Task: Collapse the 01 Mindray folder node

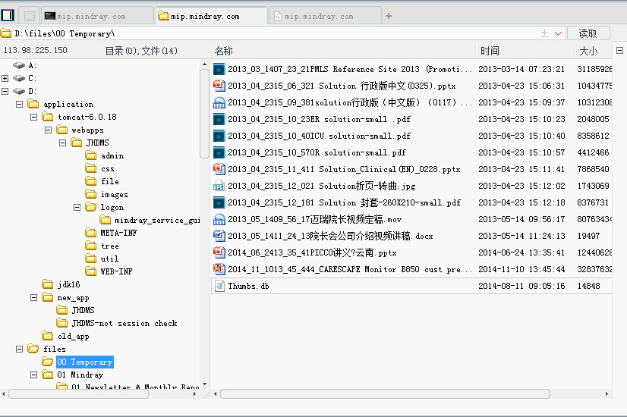Action: [x=33, y=375]
